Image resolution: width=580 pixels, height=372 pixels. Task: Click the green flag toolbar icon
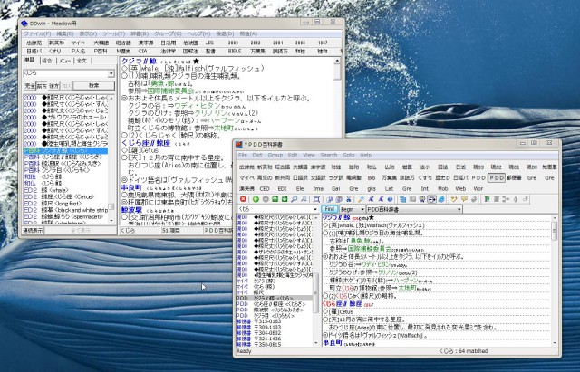487,199
